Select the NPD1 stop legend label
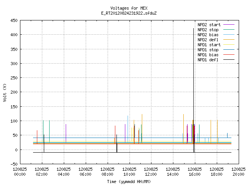Image resolution: width=246 pixels, height=185 pixels. (x=208, y=50)
